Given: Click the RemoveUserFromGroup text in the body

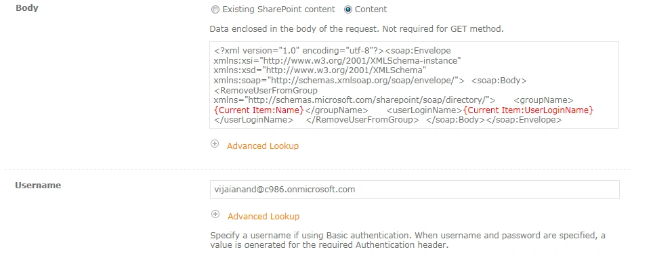Looking at the screenshot, I should (266, 90).
